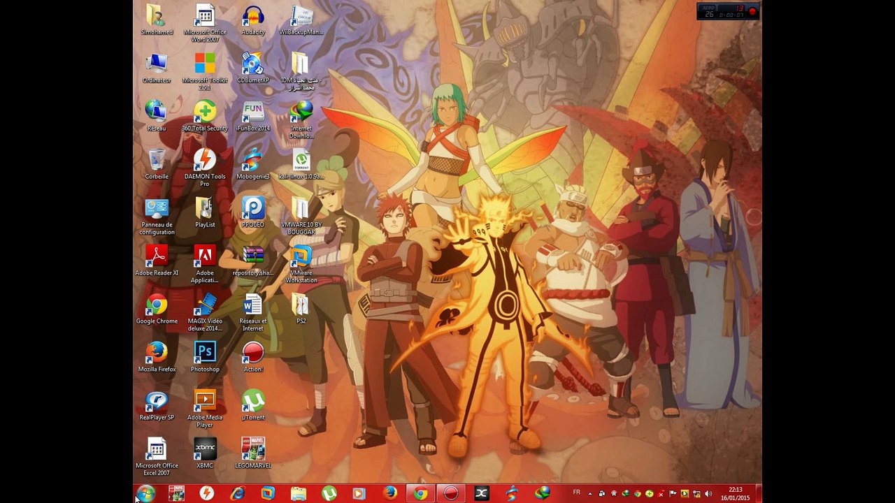Select the Ordinateur desktop icon
The width and height of the screenshot is (895, 503).
157,68
